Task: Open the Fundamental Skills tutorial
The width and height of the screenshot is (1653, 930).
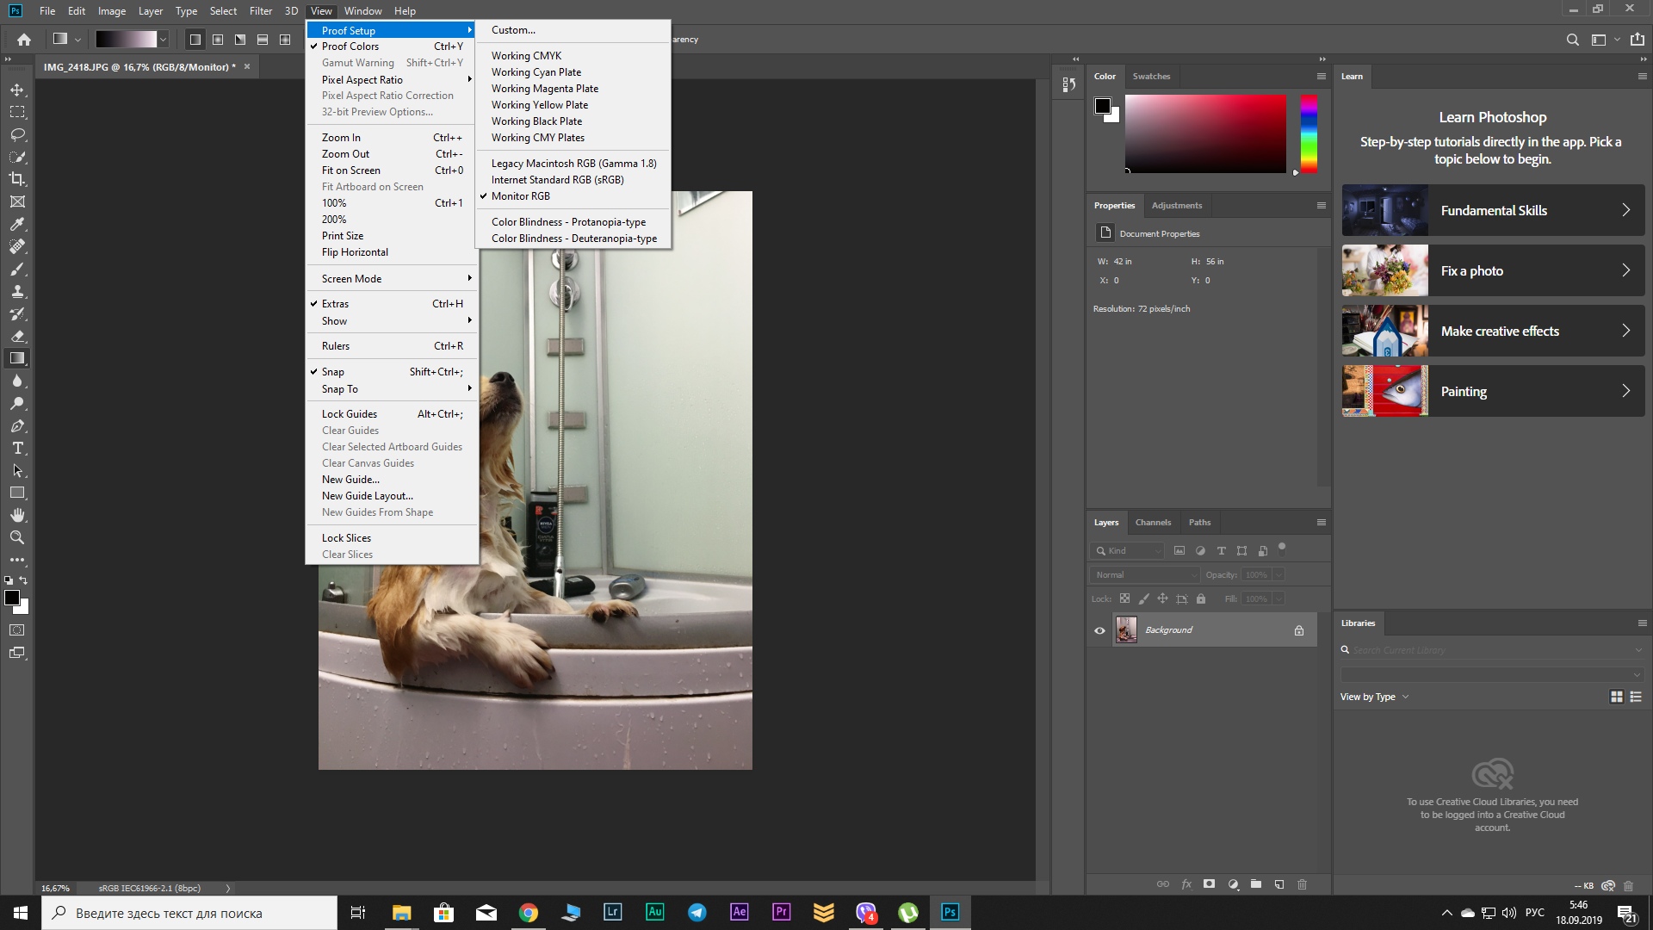Action: point(1492,209)
